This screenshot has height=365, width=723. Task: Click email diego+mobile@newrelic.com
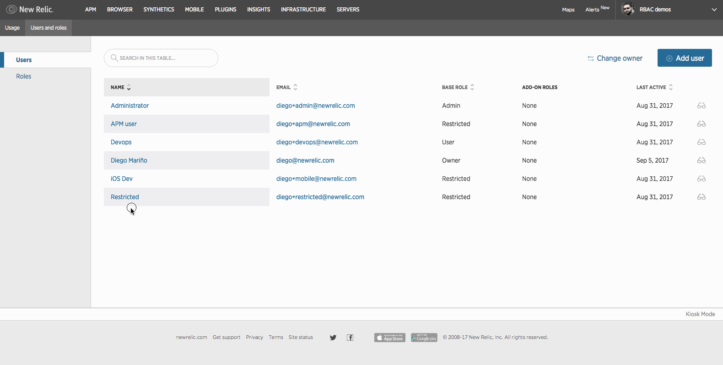316,179
